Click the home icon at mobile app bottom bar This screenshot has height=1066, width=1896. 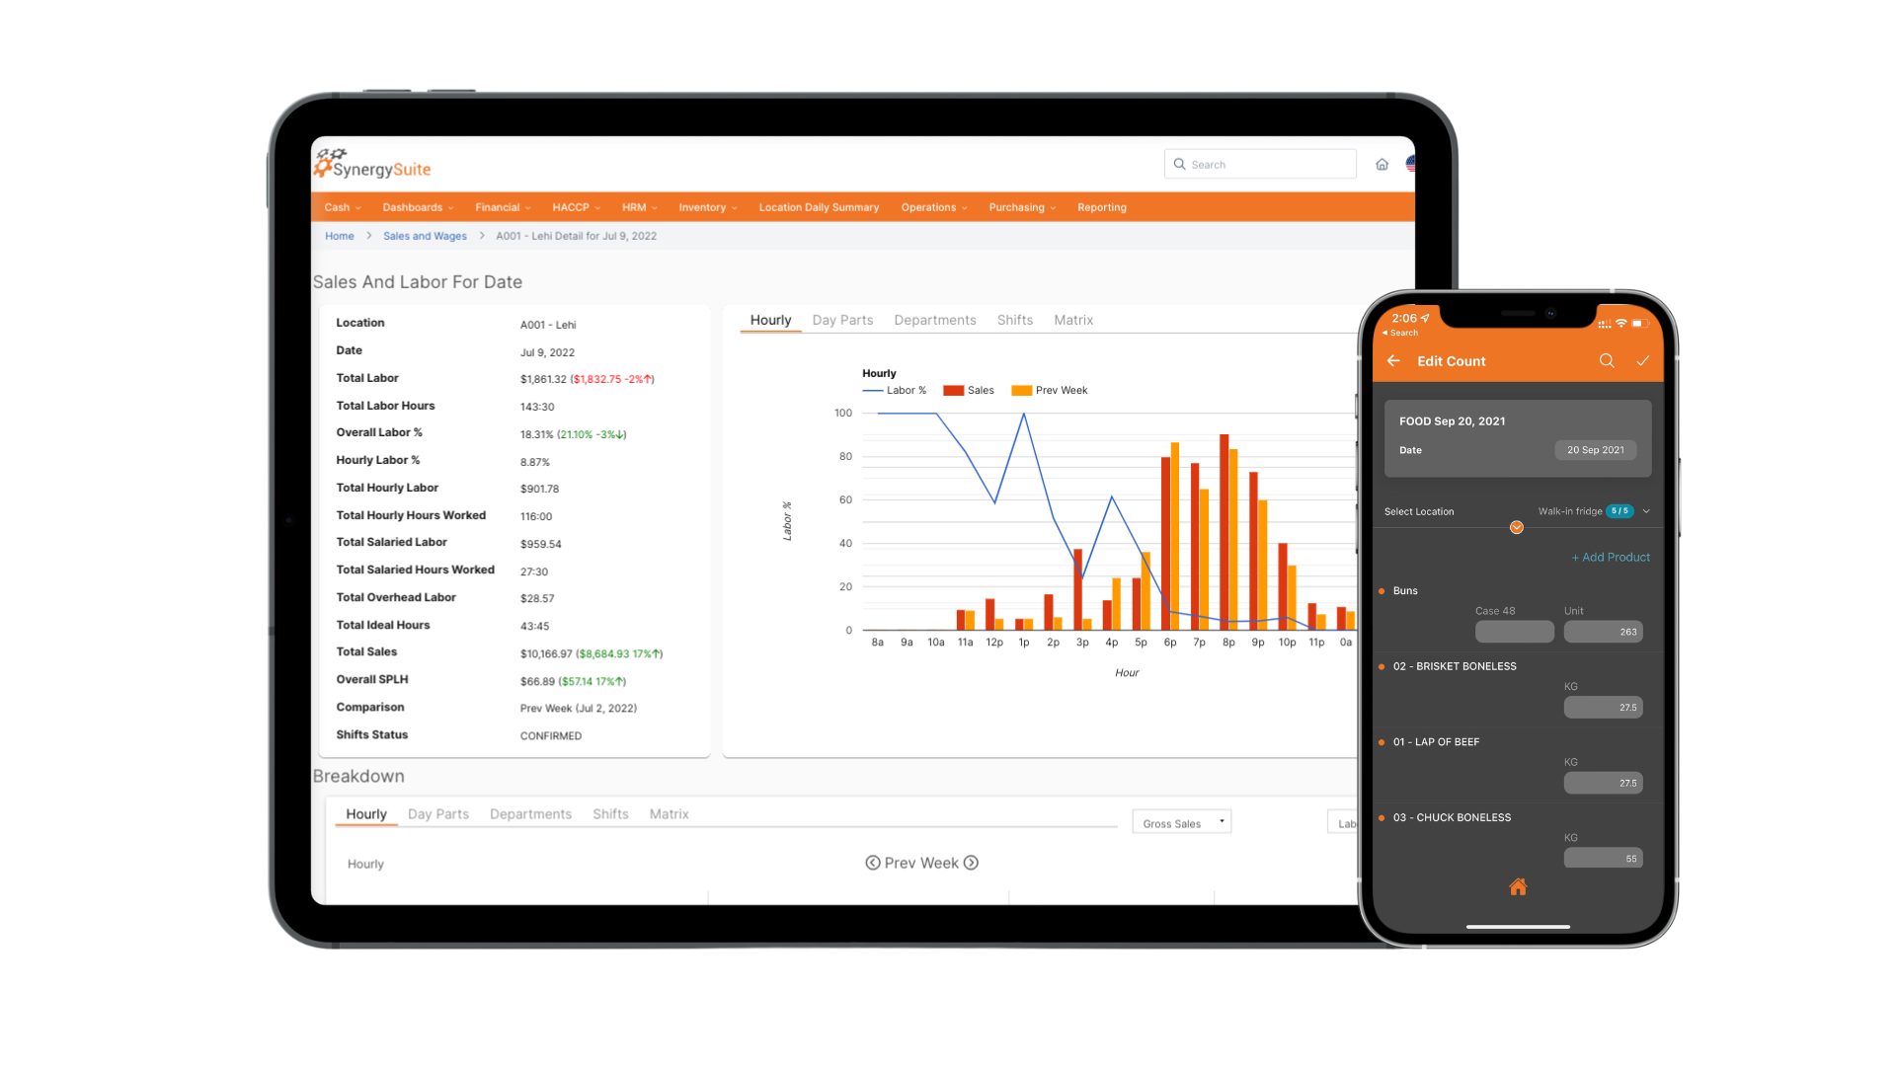pyautogui.click(x=1517, y=886)
